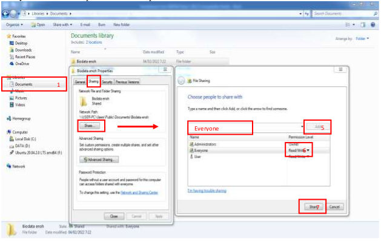Viewport: 381px width, 241px height.
Task: Switch to Security tab in Properties
Action: tap(107, 82)
